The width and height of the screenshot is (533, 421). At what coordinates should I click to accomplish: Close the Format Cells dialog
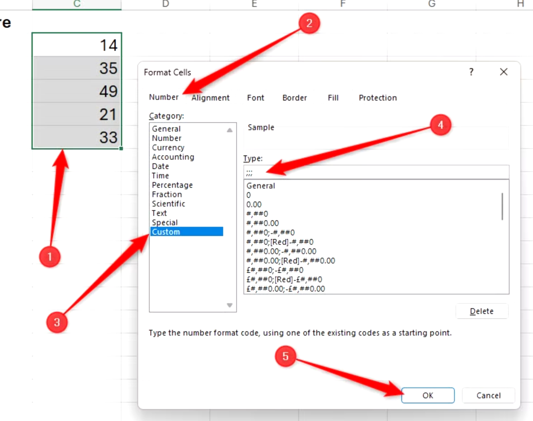(503, 72)
